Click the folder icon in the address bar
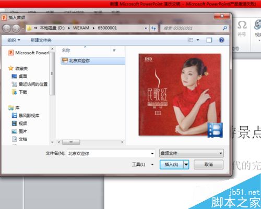The image size is (261, 209). (x=29, y=28)
